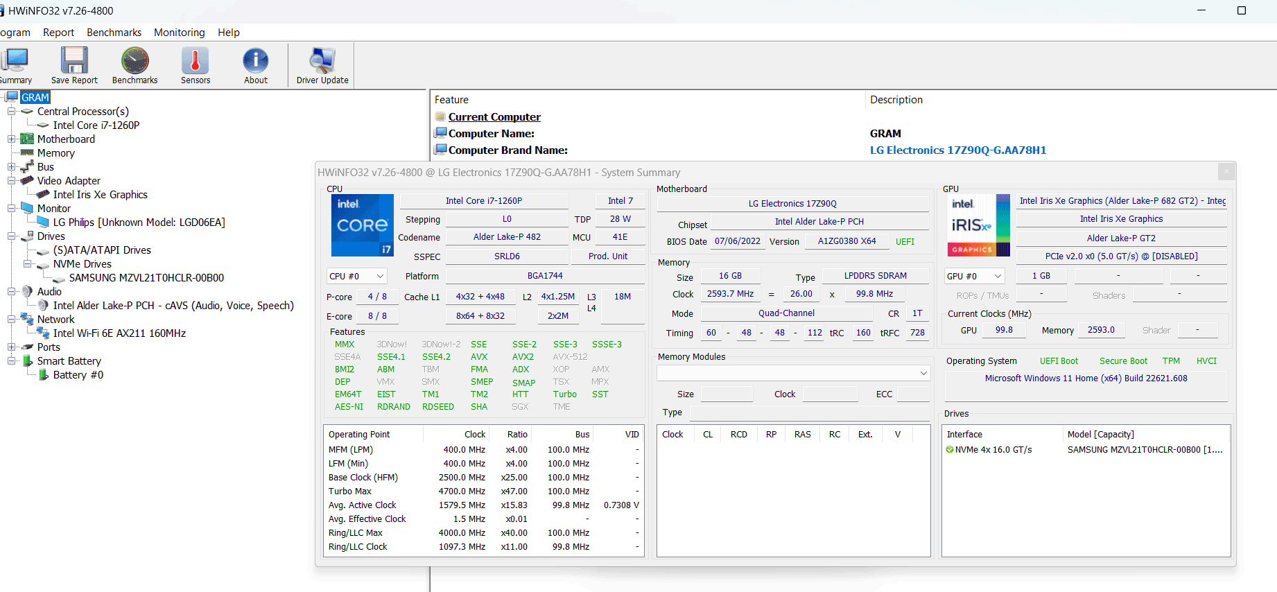1277x592 pixels.
Task: Collapse the Video Adapter tree node
Action: coord(11,181)
